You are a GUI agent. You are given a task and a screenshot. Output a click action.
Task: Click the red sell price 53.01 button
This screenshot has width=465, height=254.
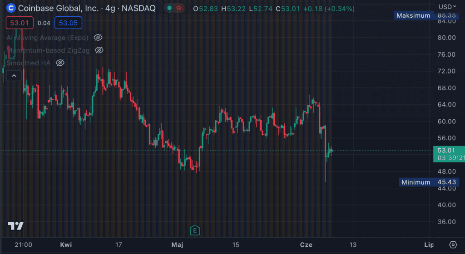point(20,23)
